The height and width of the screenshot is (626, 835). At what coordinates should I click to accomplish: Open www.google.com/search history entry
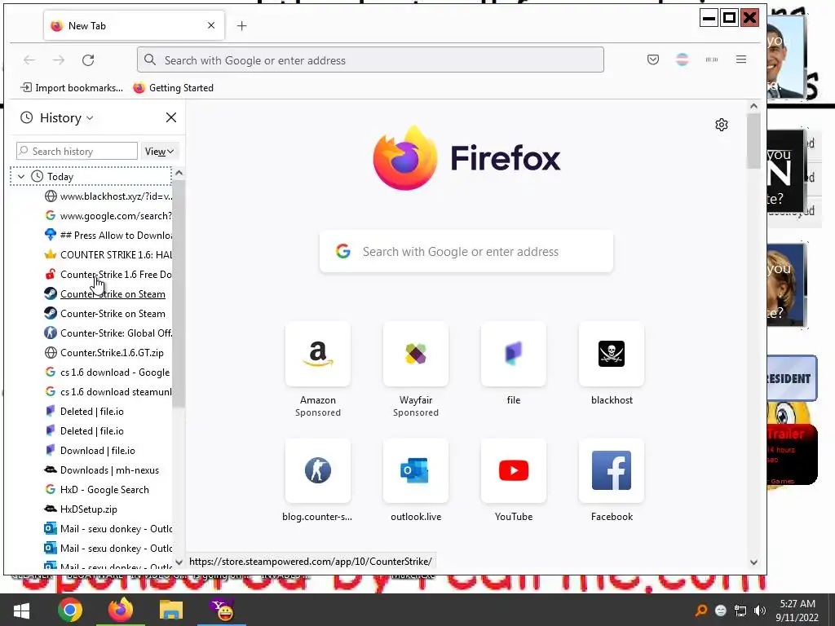coord(108,215)
